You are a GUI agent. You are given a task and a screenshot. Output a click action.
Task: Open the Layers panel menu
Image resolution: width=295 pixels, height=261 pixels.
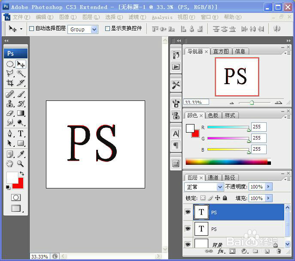point(287,179)
